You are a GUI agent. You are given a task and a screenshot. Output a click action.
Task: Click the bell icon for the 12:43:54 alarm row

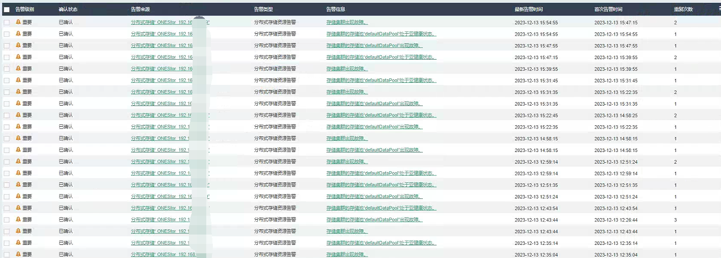click(x=18, y=208)
